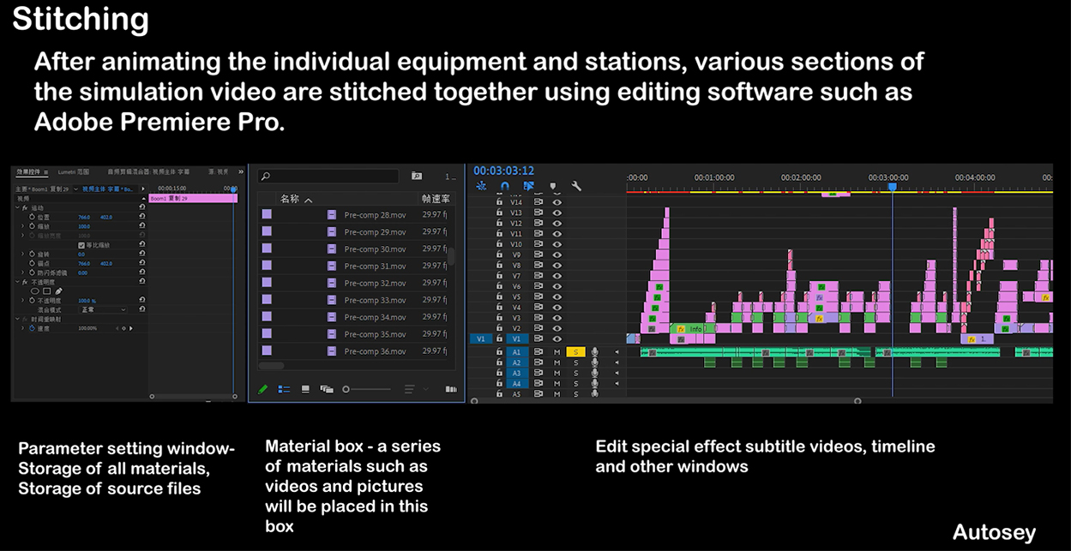This screenshot has height=551, width=1071.
Task: Create an ellipse mask under opacity
Action: point(35,291)
